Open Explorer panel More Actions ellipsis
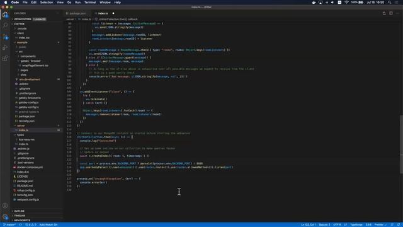Viewport: 403px width, 227px height. [x=57, y=13]
